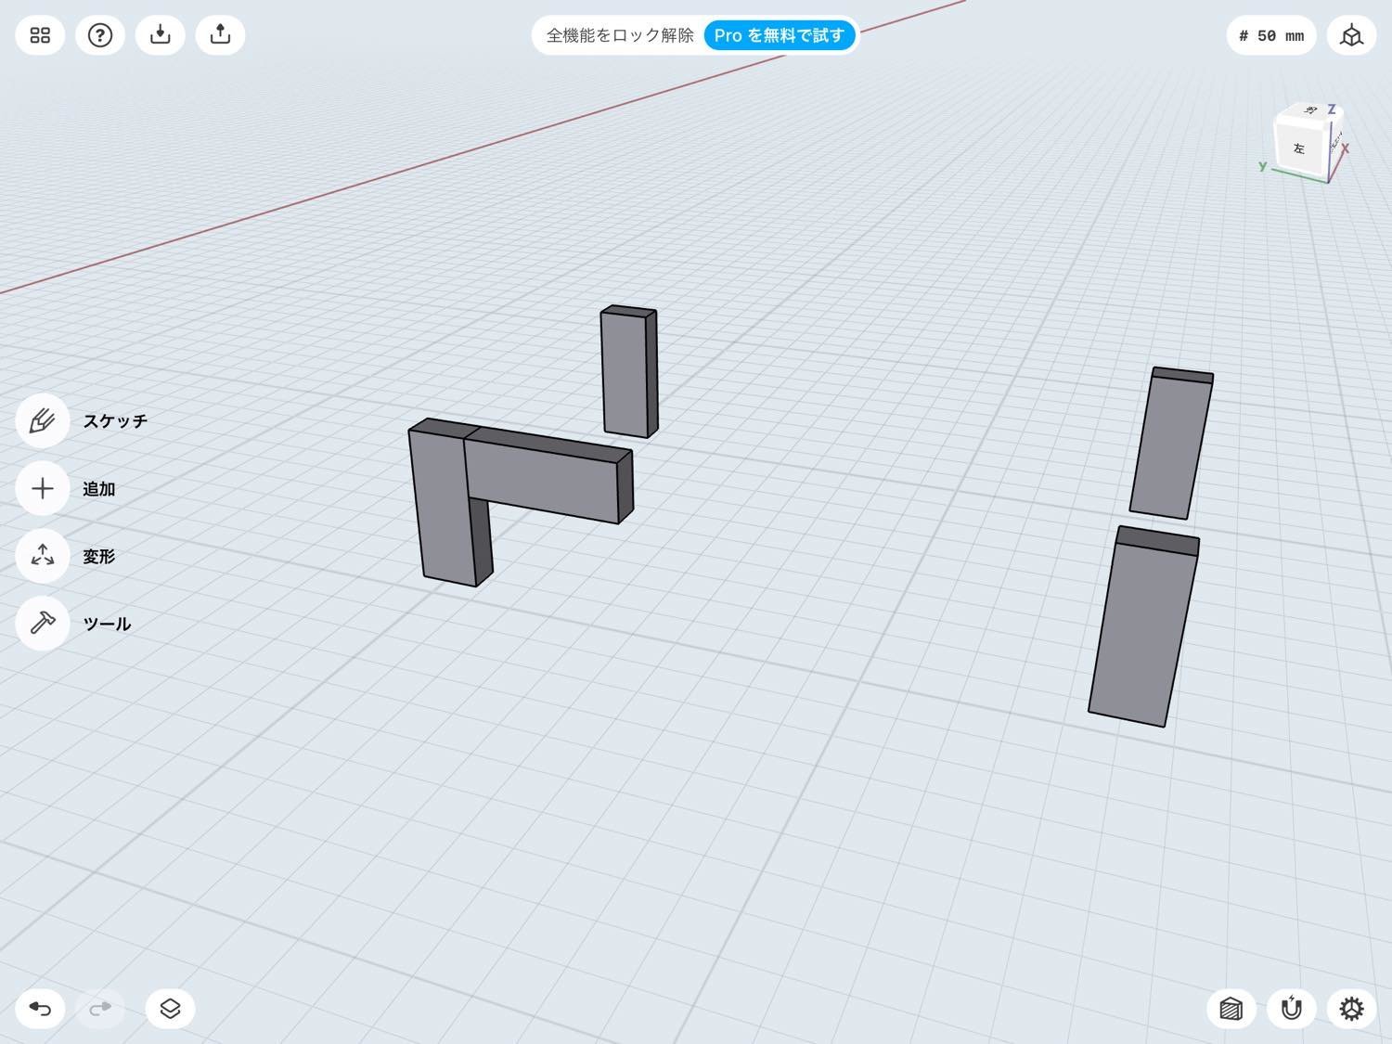Open the ツール menu label
The image size is (1392, 1044).
click(x=107, y=624)
